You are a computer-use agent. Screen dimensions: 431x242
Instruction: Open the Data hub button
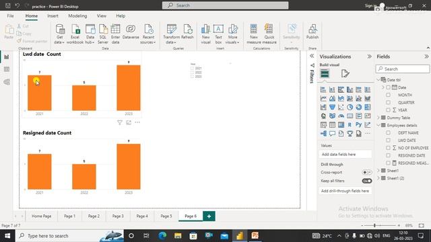90,34
